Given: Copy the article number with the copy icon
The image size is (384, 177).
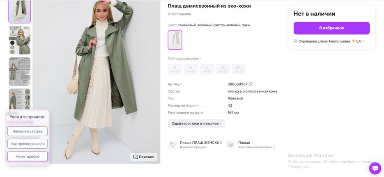Looking at the screenshot, I should coord(250,84).
